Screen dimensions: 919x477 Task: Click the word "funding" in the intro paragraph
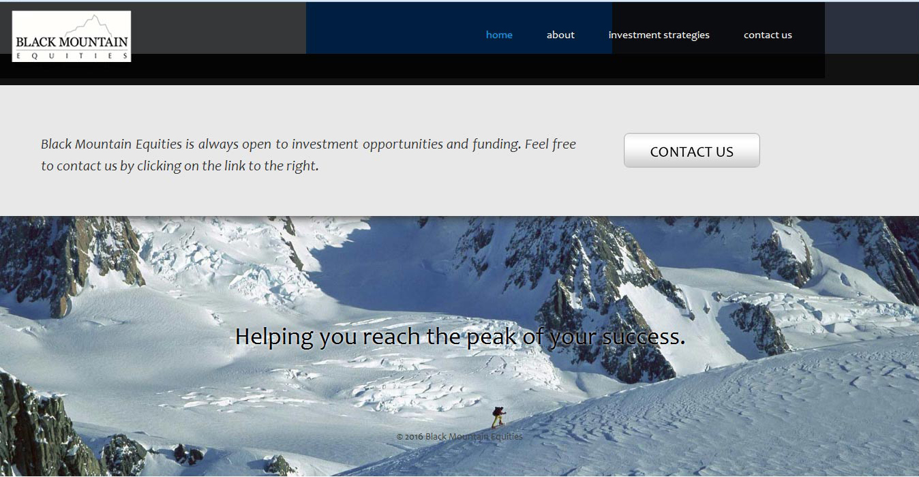496,144
